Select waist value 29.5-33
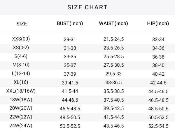This screenshot has height=131, width=175. click(113, 74)
